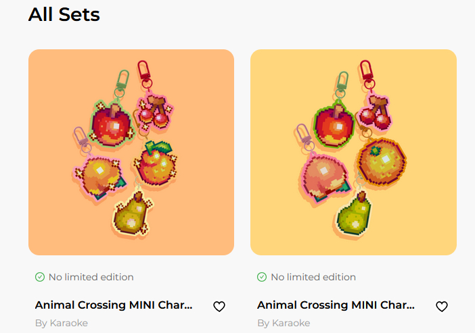Screen dimensions: 475x333
Task: Click the green checkmark icon on right card
Action: click(x=262, y=277)
